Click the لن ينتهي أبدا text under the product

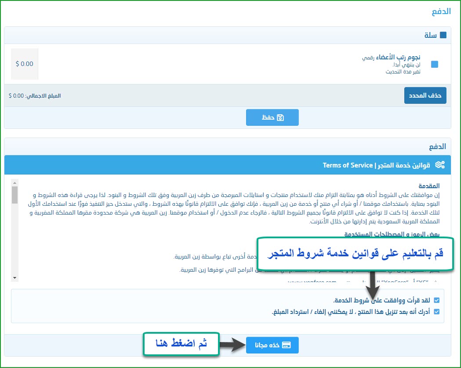(407, 65)
